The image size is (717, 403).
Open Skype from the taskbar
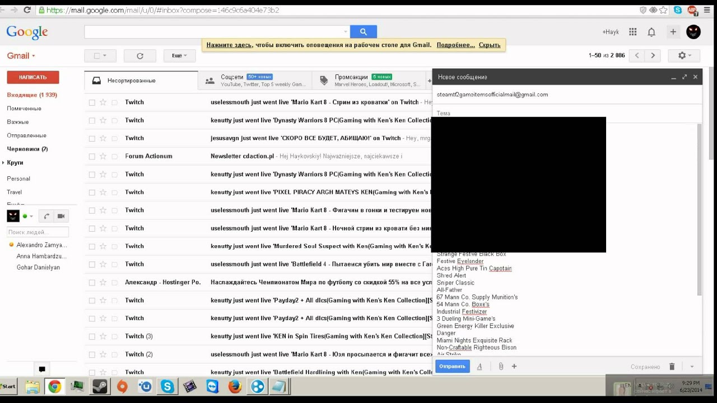(167, 386)
